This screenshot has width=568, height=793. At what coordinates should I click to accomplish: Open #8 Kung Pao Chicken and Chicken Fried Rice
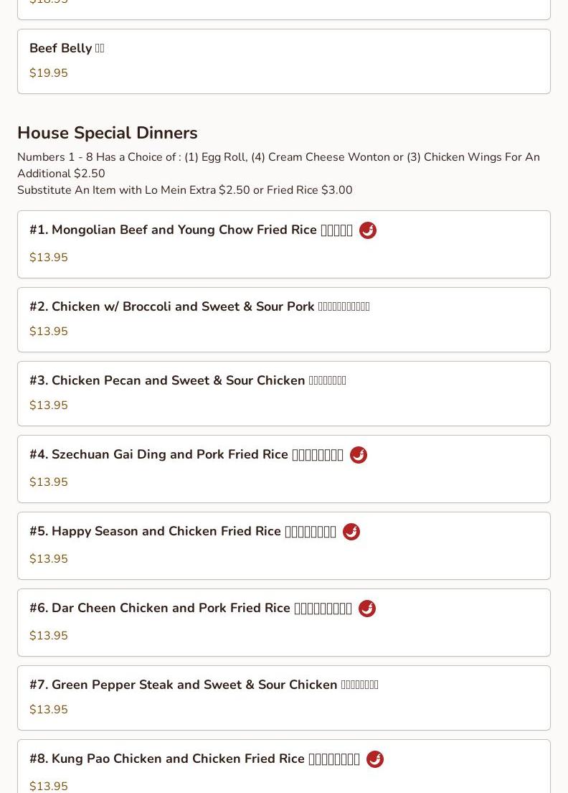click(x=283, y=766)
